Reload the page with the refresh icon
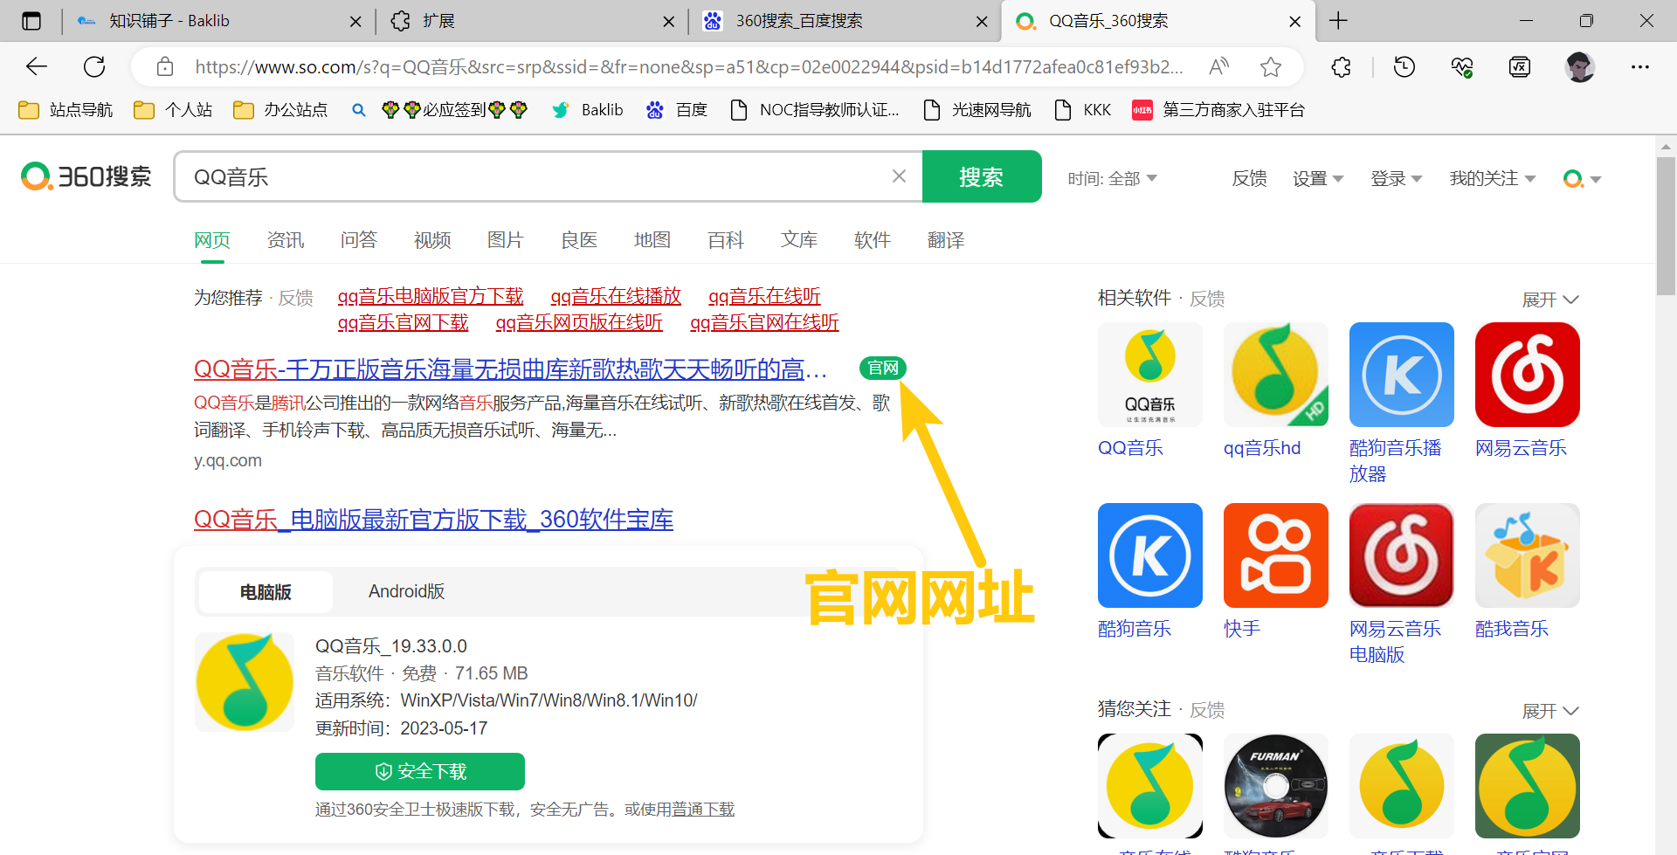 tap(94, 66)
